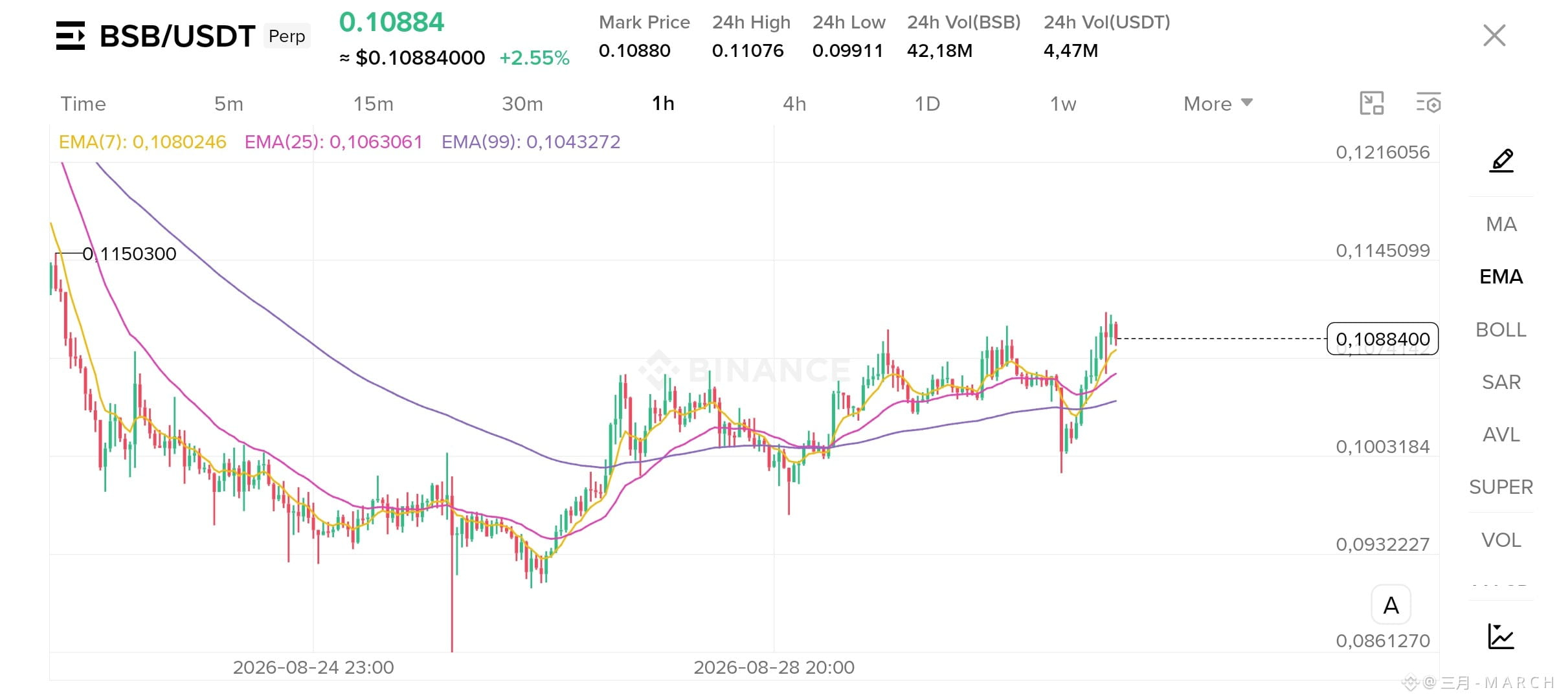This screenshot has width=1559, height=699.
Task: Expand the More timeframes dropdown
Action: tap(1218, 104)
